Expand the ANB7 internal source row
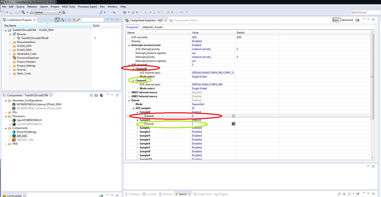Image resolution: width=381 pixels, height=197 pixels. point(129,97)
